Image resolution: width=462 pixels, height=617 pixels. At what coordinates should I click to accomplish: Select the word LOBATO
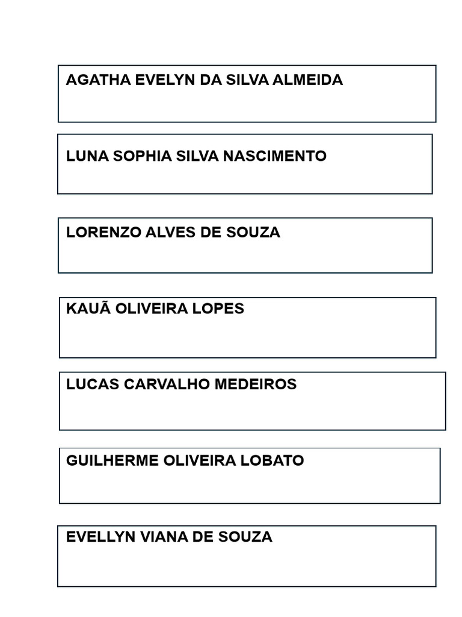(x=273, y=461)
